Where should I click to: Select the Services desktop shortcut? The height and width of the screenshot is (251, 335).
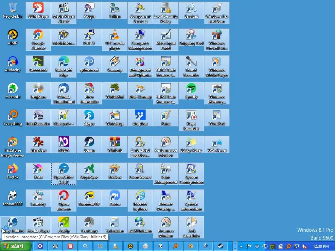(191, 10)
